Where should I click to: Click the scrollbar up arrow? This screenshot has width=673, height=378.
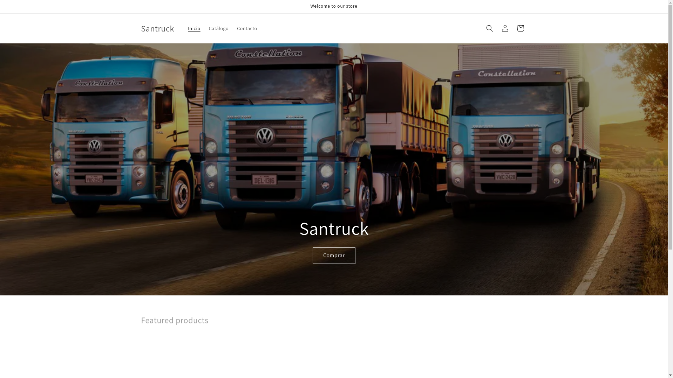point(670,3)
